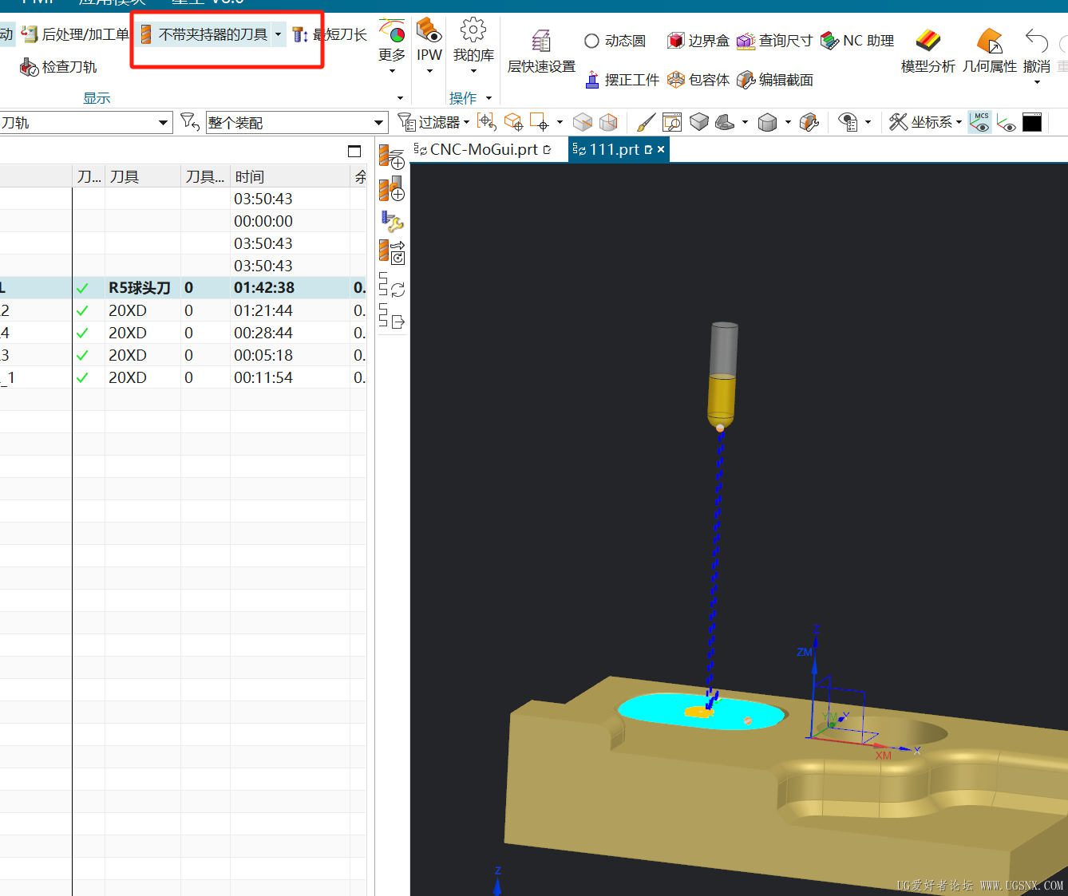Click the 检查刀轨 check toolpath button
This screenshot has width=1068, height=896.
[x=58, y=67]
